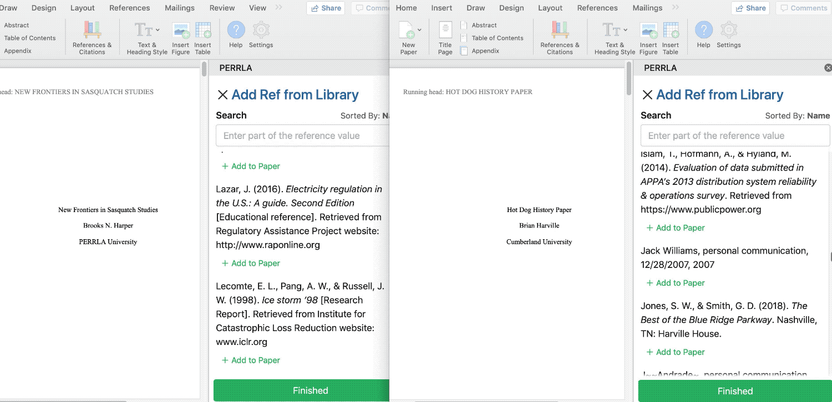Click the author name "Brooks N. Harper"

[108, 226]
